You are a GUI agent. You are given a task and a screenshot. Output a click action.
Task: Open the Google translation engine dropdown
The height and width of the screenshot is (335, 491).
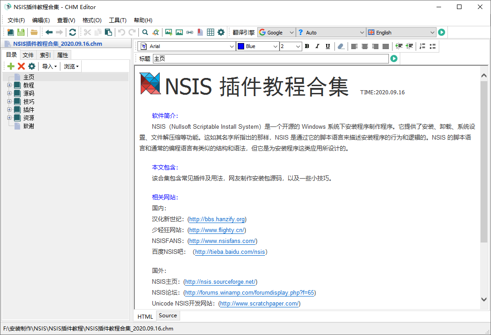point(276,32)
